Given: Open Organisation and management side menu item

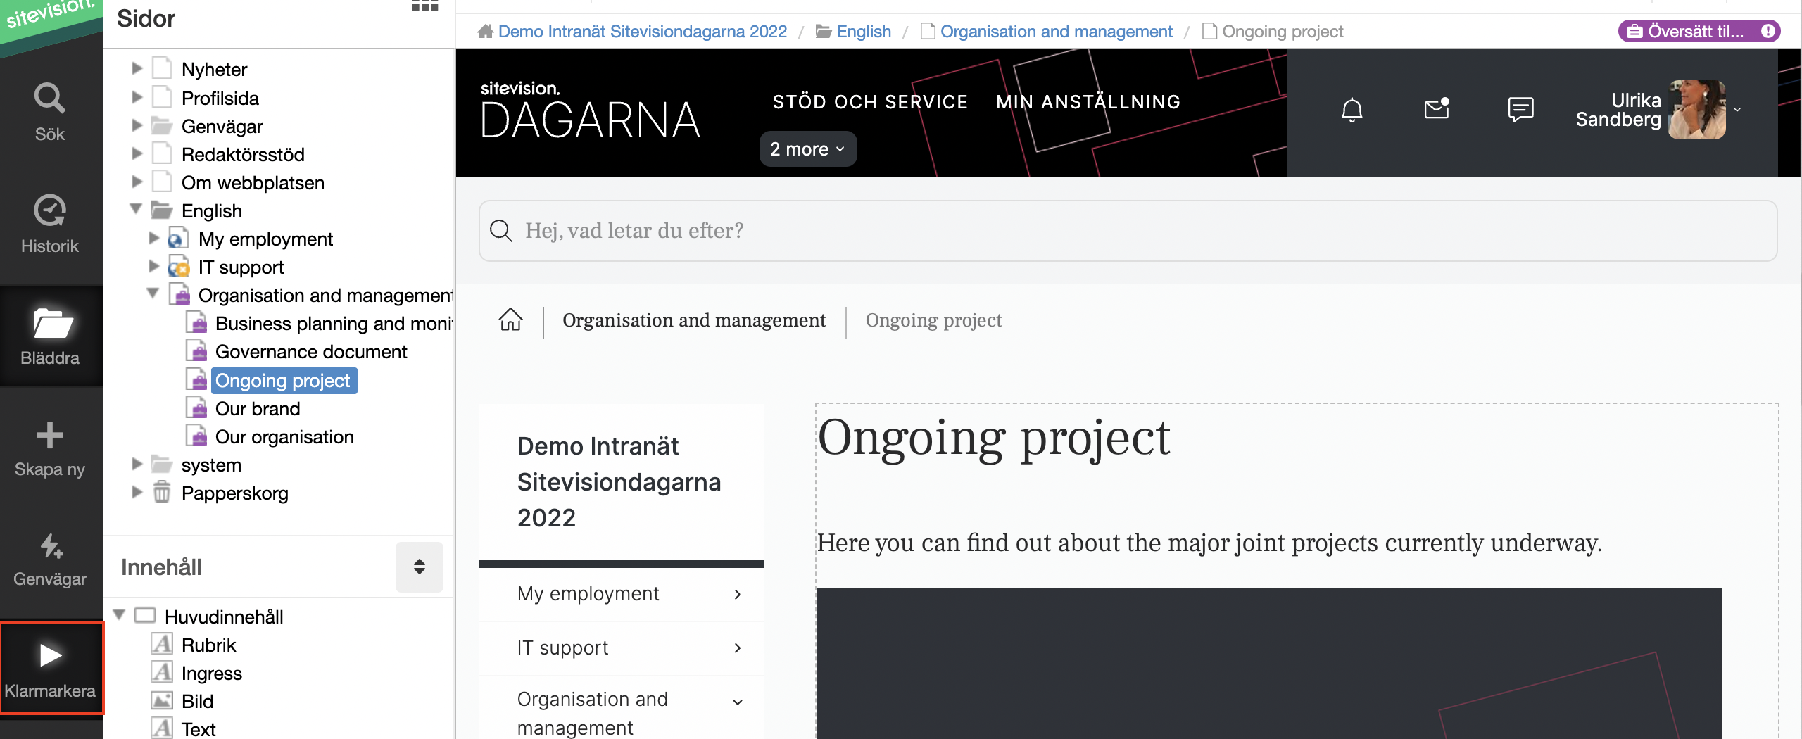Looking at the screenshot, I should click(593, 713).
